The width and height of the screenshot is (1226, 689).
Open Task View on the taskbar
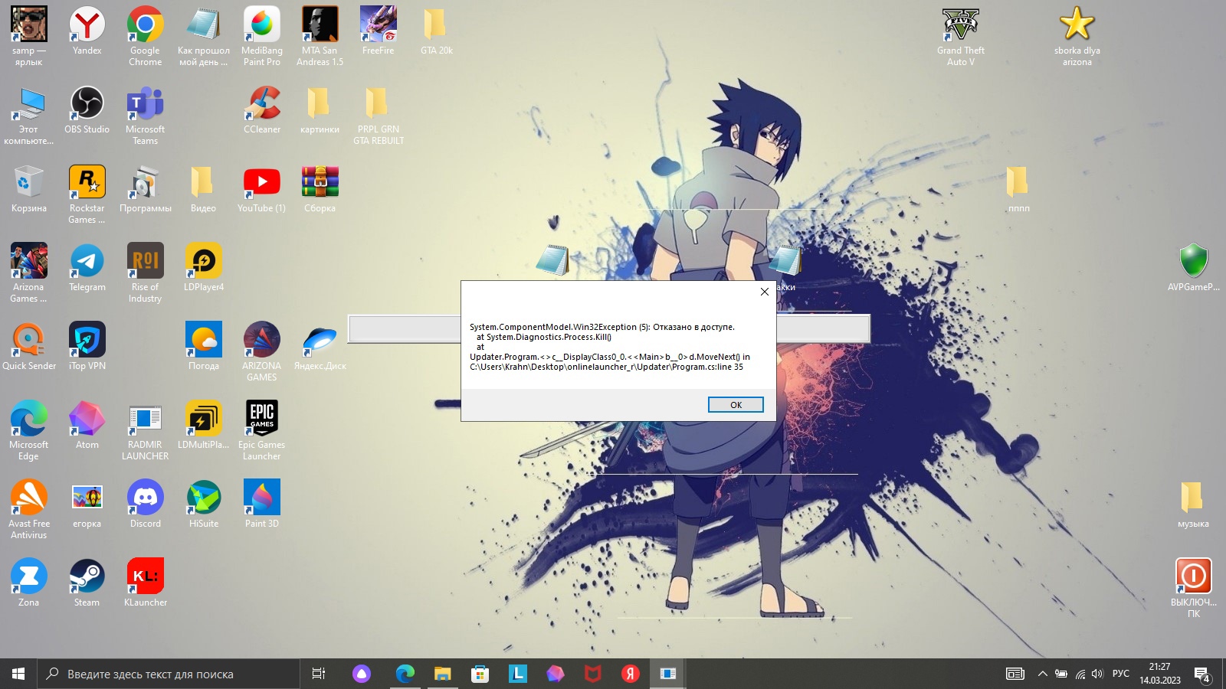319,674
